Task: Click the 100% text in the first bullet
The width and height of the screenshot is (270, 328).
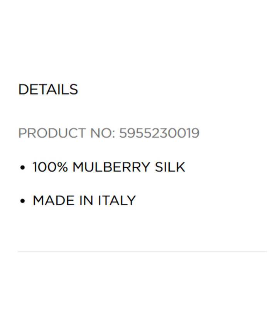Action: click(x=51, y=167)
